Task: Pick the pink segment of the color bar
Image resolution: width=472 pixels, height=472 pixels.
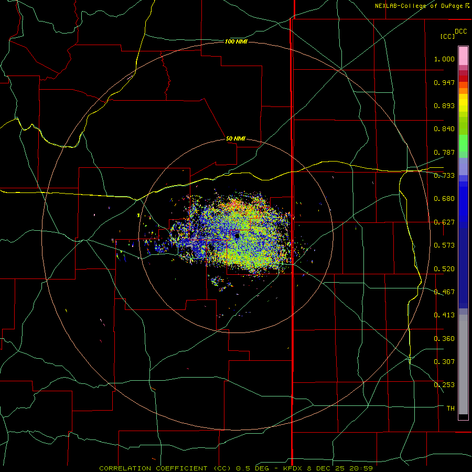Action: tap(463, 56)
